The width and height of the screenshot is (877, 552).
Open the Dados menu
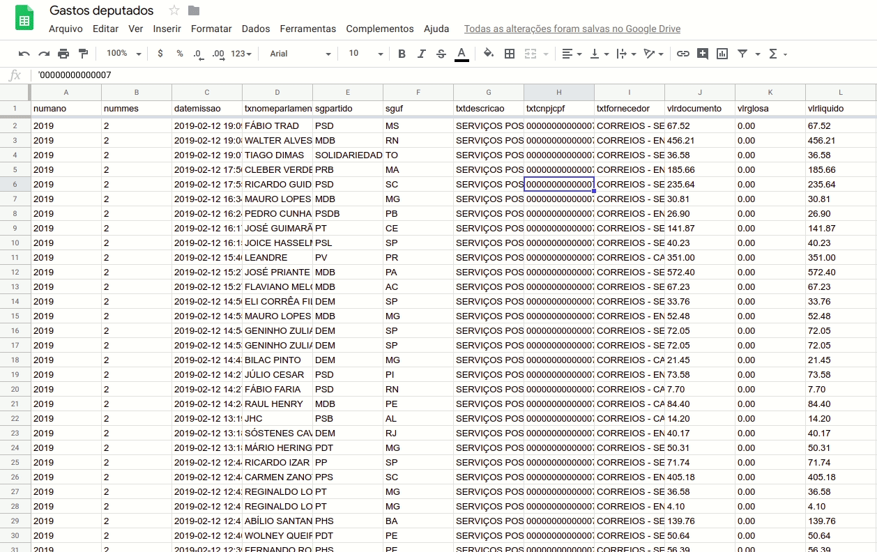tap(256, 29)
